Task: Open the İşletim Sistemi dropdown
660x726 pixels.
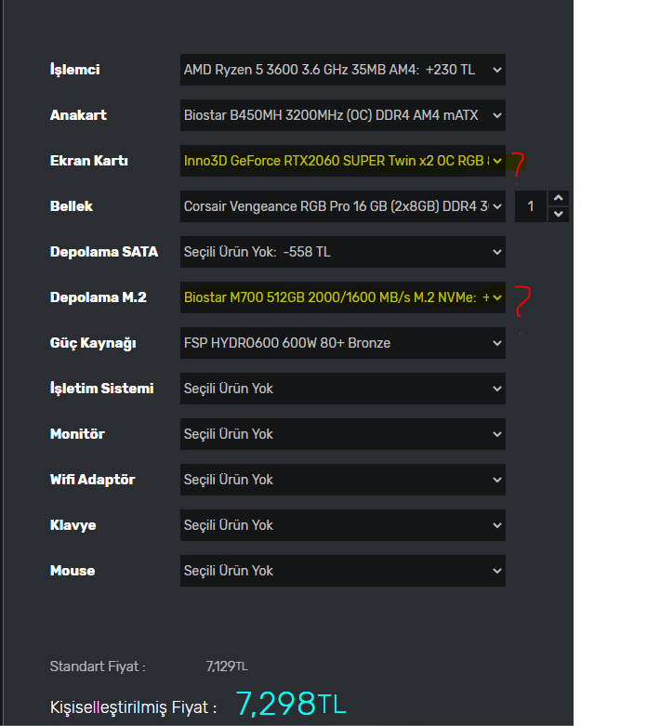Action: coord(343,389)
